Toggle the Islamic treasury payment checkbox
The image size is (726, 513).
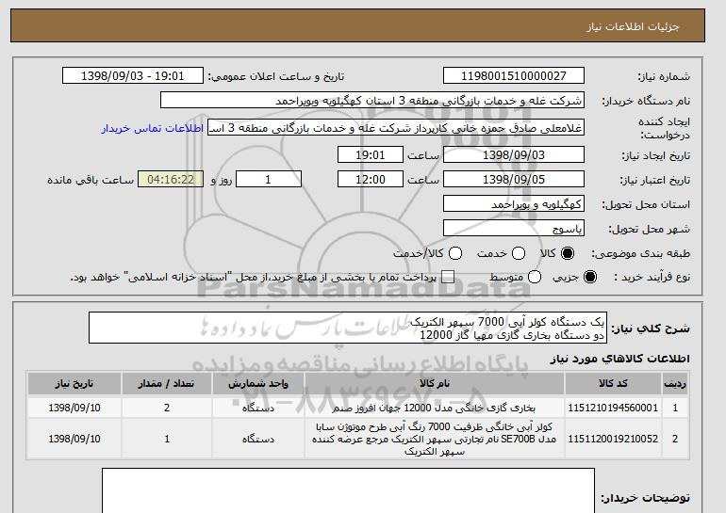[448, 277]
